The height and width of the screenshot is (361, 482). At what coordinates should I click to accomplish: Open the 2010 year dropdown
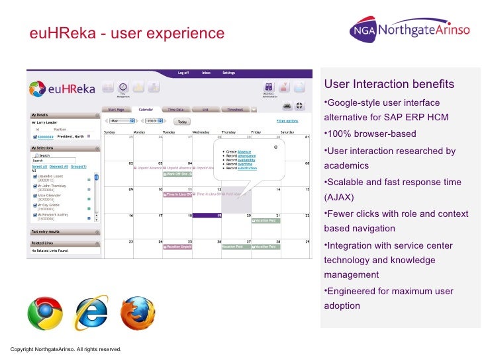tap(154, 121)
